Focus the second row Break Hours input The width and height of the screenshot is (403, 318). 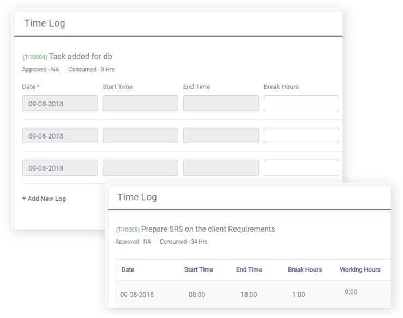[301, 136]
